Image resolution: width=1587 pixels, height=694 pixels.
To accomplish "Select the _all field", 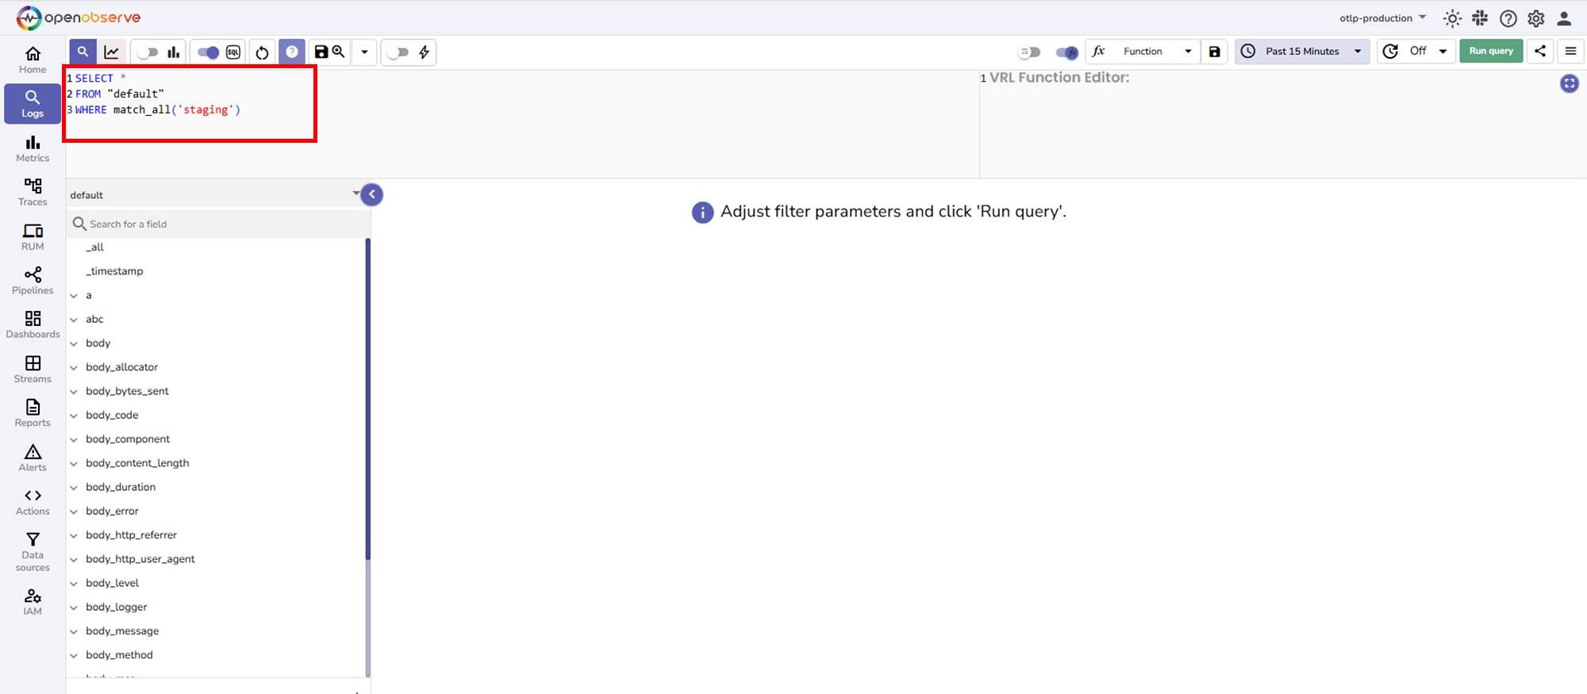I will 95,247.
